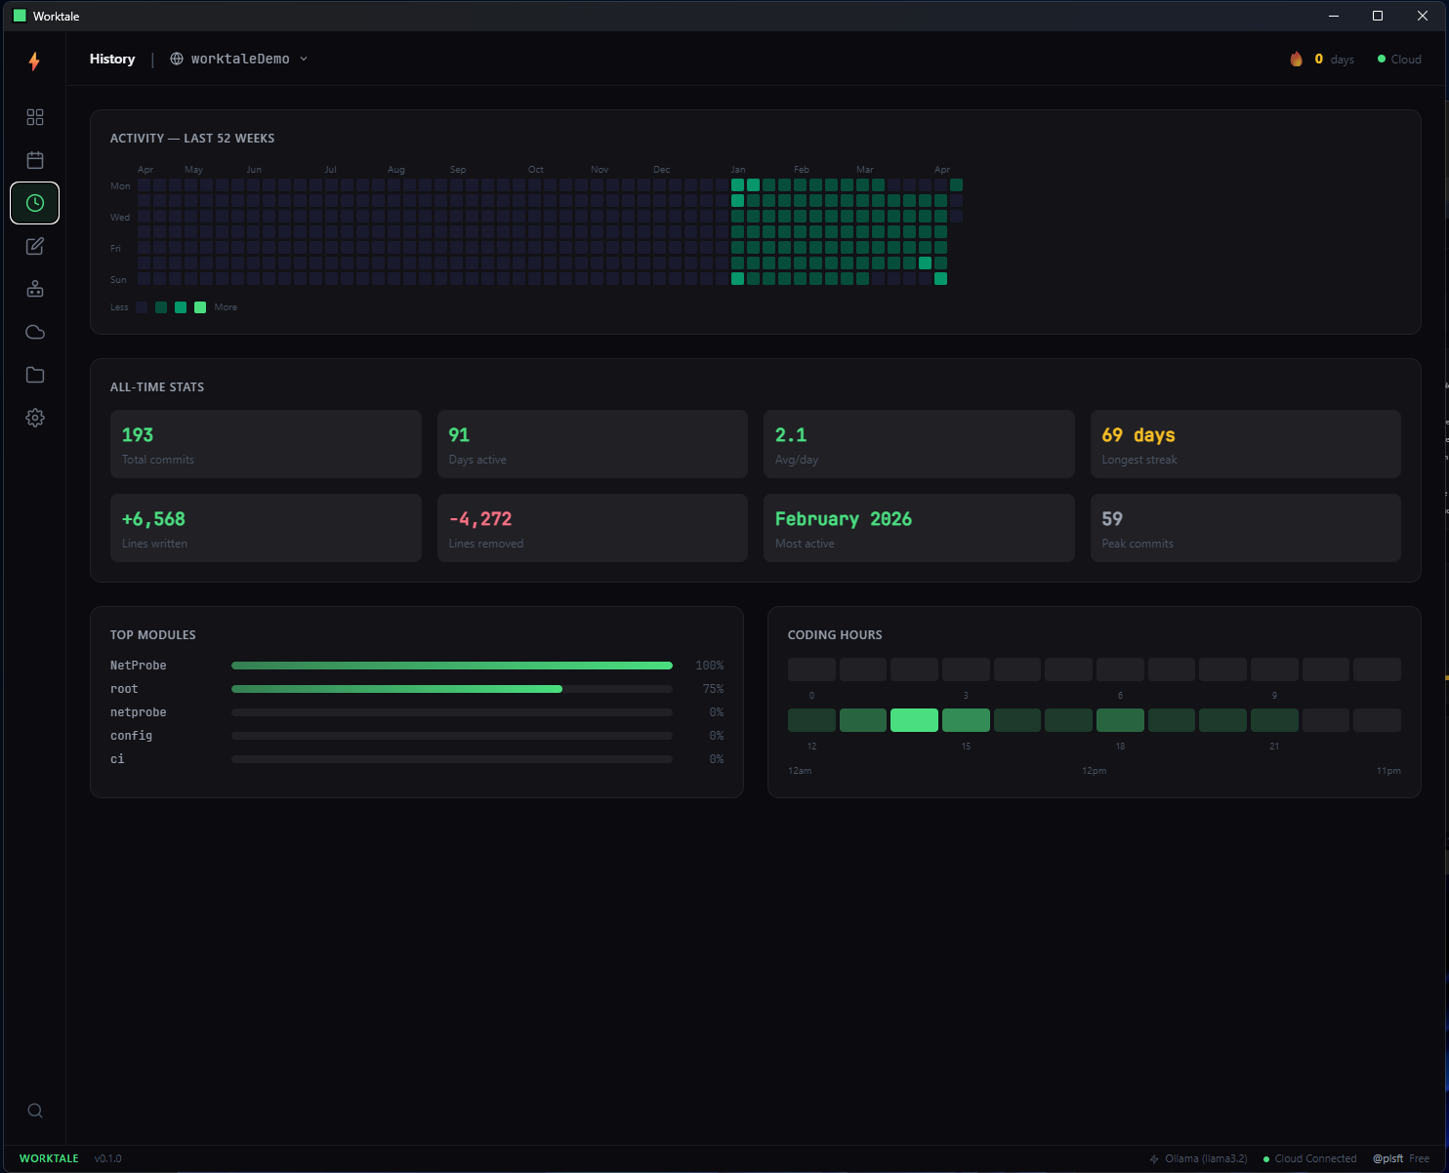Screen dimensions: 1449x1173
Task: Open the cloud sync panel from sidebar
Action: pyautogui.click(x=35, y=332)
